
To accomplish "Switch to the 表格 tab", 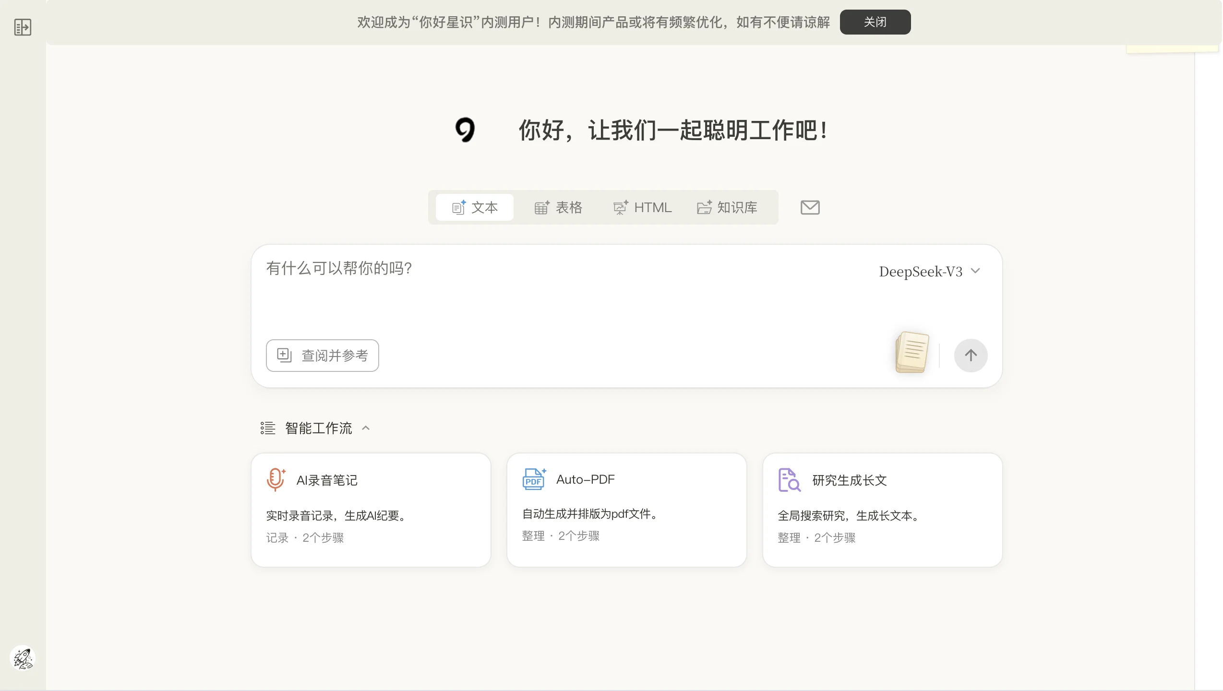I will click(559, 207).
